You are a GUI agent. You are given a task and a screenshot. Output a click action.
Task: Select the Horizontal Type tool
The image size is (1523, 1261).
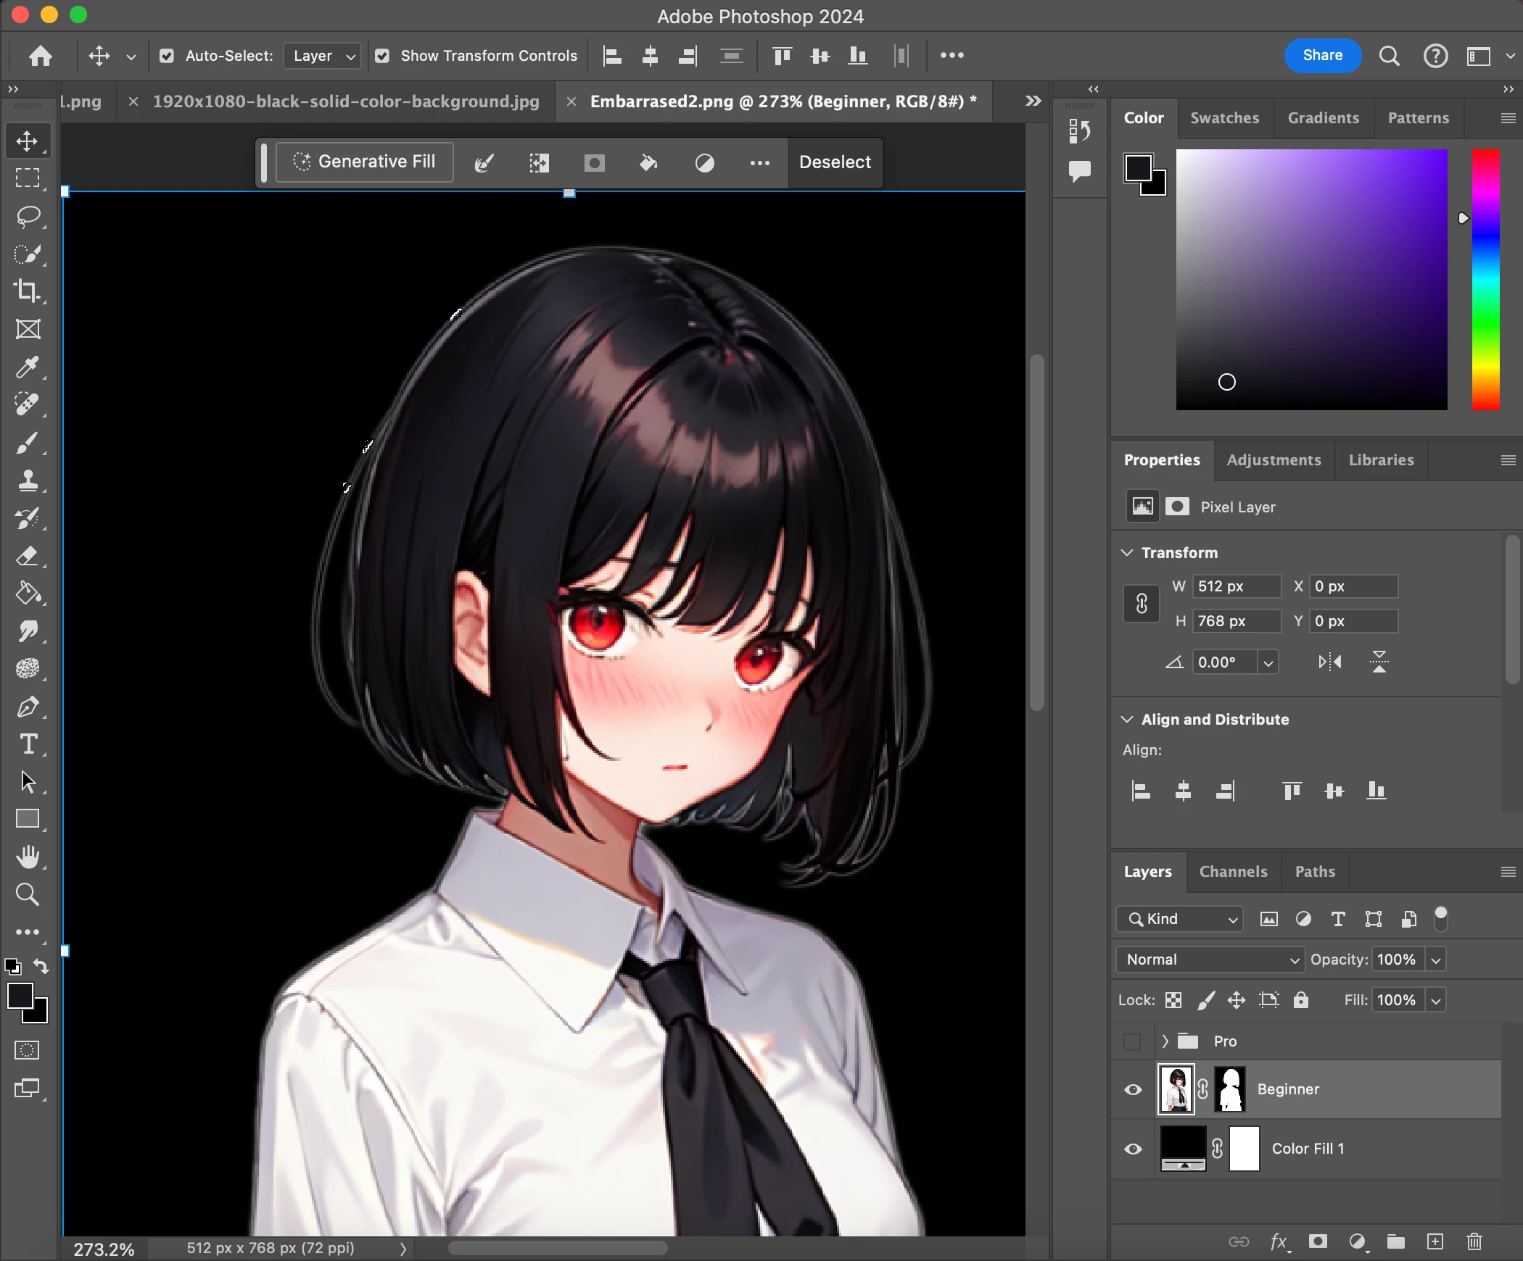point(28,744)
